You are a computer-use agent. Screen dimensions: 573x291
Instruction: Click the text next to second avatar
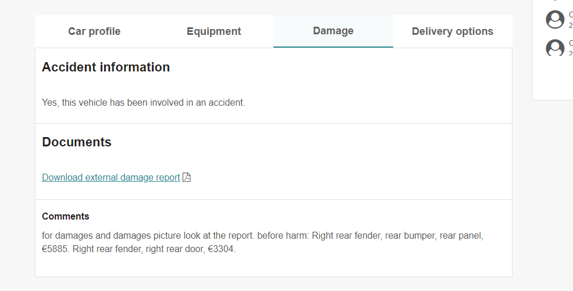(571, 48)
